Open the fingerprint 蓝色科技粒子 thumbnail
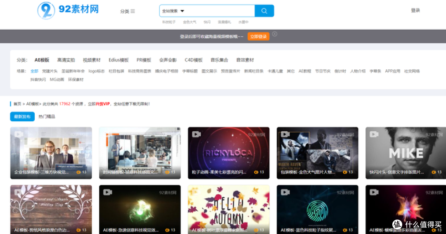The height and width of the screenshot is (234, 446). 318,210
